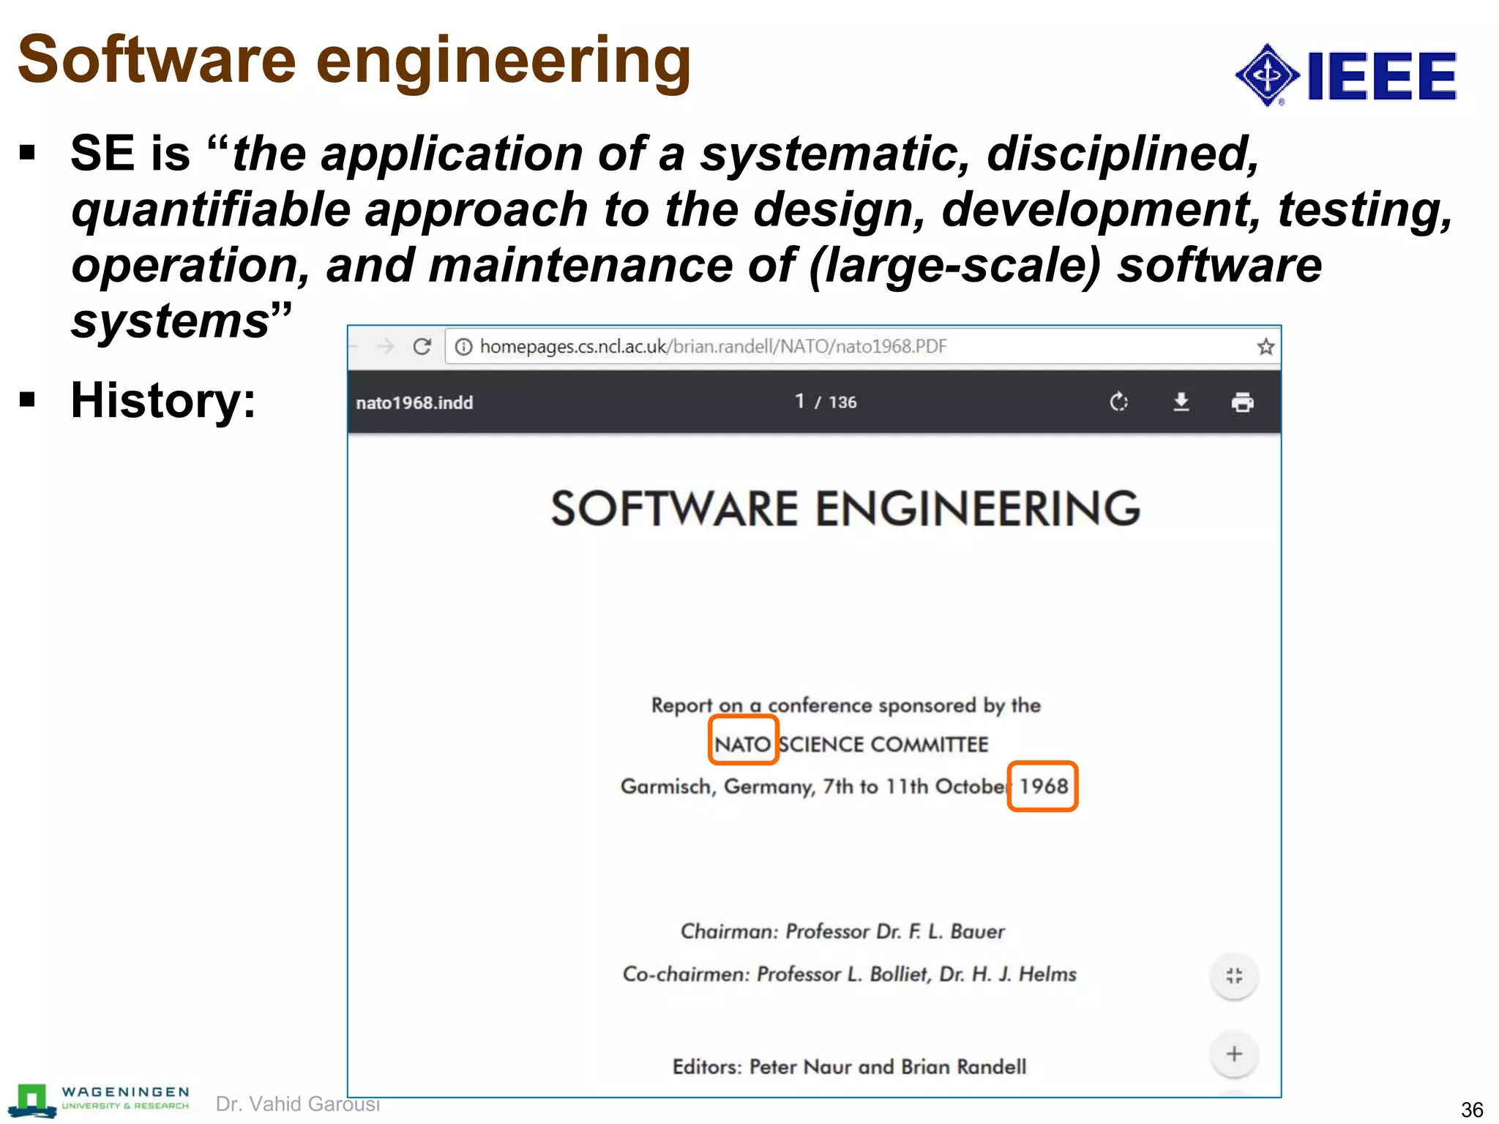Click the site info icon in address bar

tap(463, 346)
